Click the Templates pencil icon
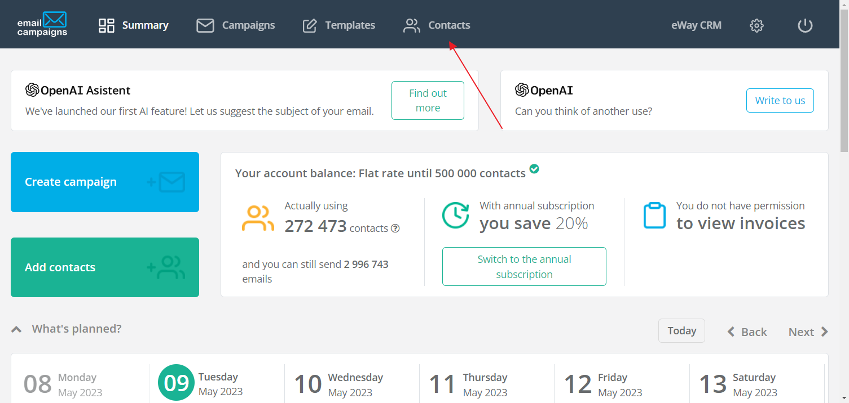The width and height of the screenshot is (849, 403). coord(310,25)
